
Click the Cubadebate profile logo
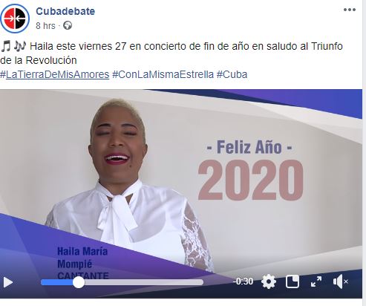[15, 19]
